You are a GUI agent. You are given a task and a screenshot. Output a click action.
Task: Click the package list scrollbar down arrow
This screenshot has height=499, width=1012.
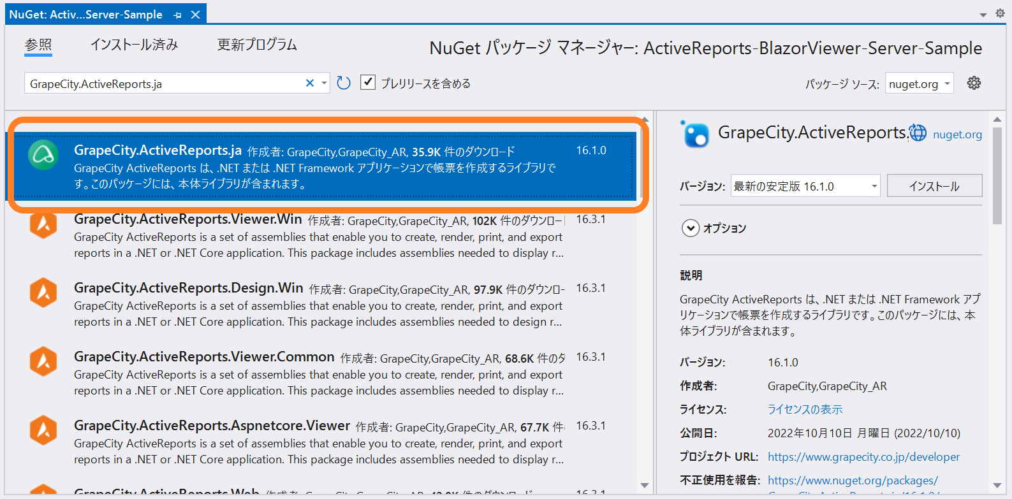644,486
